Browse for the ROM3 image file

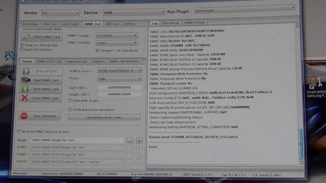pyautogui.click(x=130, y=155)
